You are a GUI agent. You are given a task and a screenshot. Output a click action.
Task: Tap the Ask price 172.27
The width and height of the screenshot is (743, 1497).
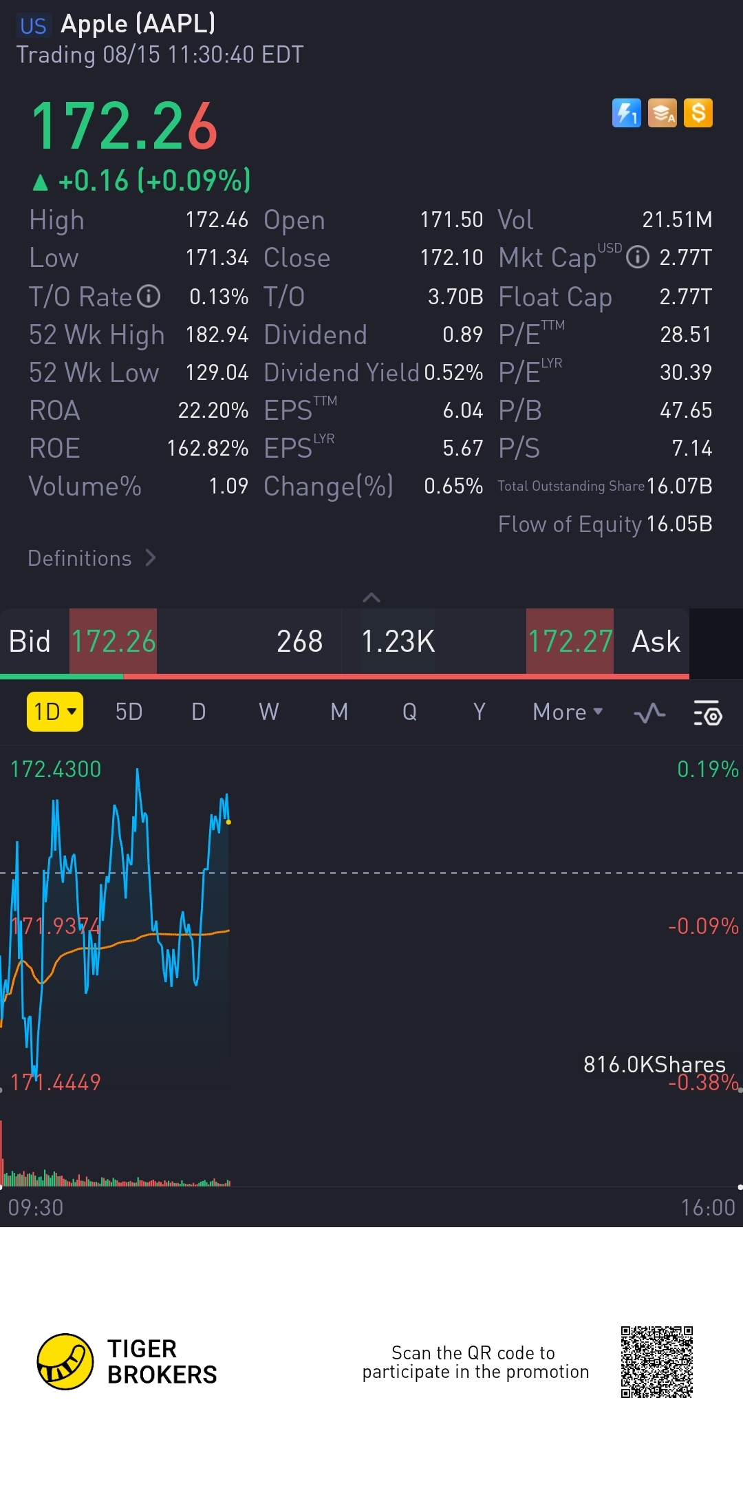(x=570, y=641)
